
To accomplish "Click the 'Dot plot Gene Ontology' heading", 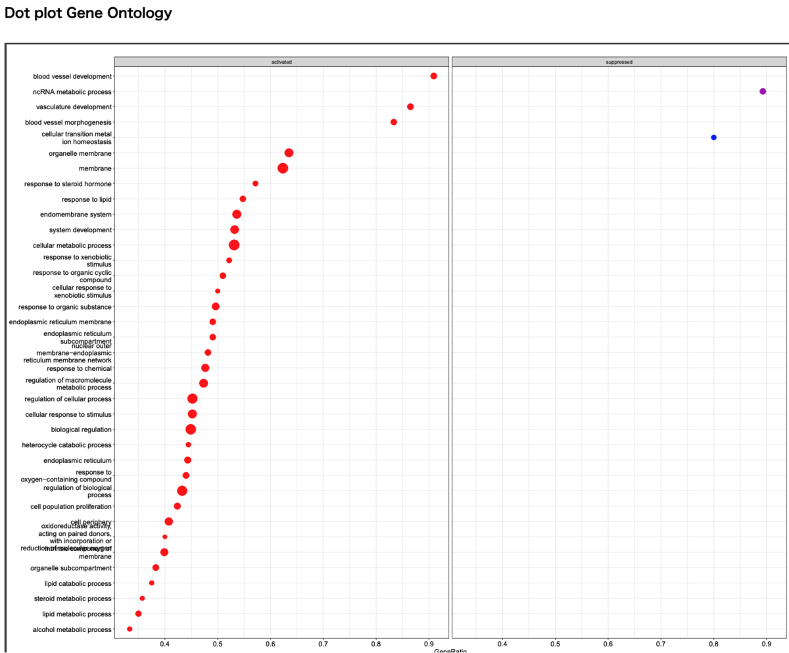I will point(88,13).
